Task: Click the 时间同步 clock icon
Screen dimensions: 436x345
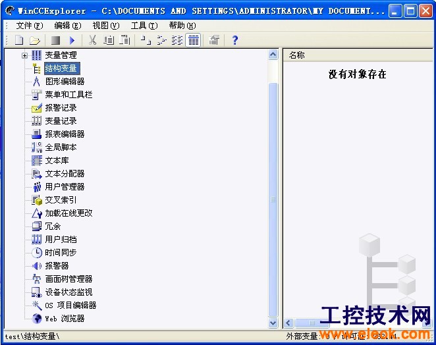Action: coord(36,253)
